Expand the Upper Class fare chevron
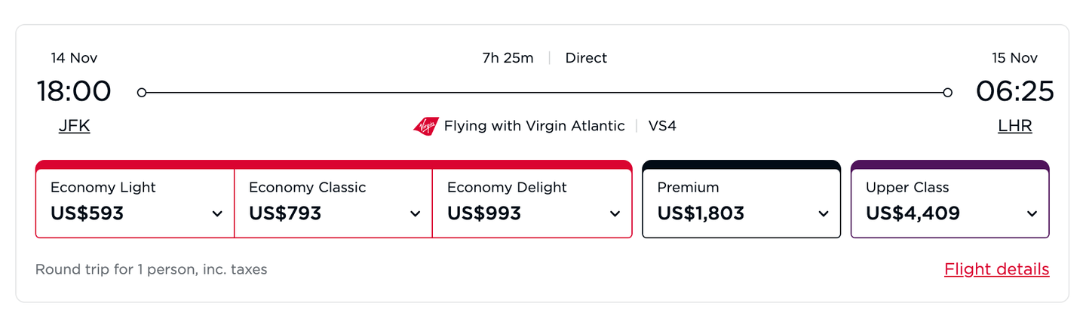The height and width of the screenshot is (328, 1086). (x=1032, y=214)
